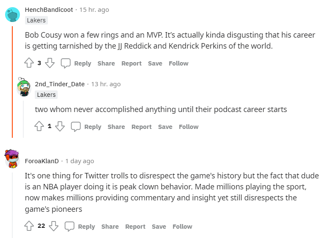Upvote ForoaKlanD's comment with 22 points
Image resolution: width=329 pixels, height=238 pixels.
tap(29, 226)
